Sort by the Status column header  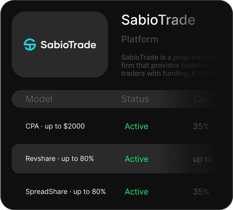[x=135, y=99]
